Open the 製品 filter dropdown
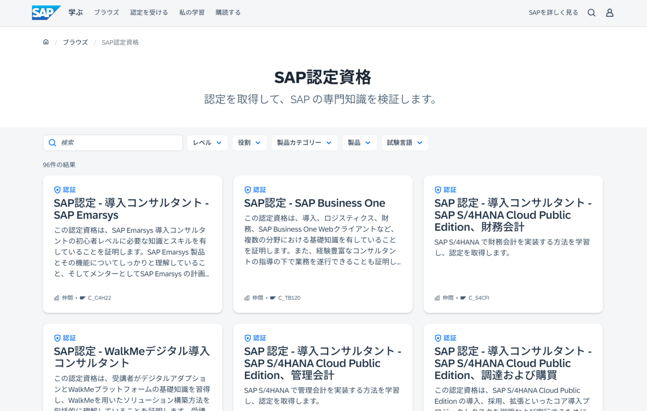Screen dimensions: 647x411 (x=359, y=143)
